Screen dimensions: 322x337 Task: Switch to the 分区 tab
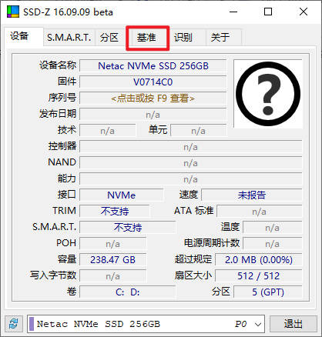tap(109, 38)
